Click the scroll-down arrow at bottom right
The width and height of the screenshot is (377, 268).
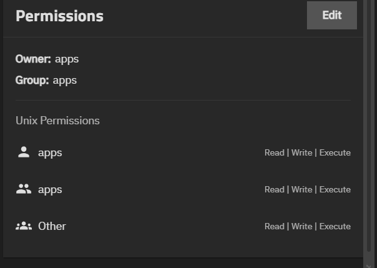click(369, 265)
